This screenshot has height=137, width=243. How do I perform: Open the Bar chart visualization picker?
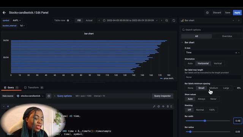pyautogui.click(x=208, y=21)
